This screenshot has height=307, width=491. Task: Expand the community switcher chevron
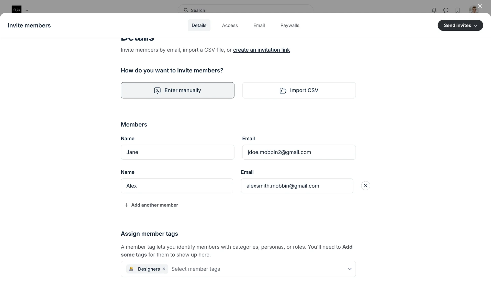point(27,10)
